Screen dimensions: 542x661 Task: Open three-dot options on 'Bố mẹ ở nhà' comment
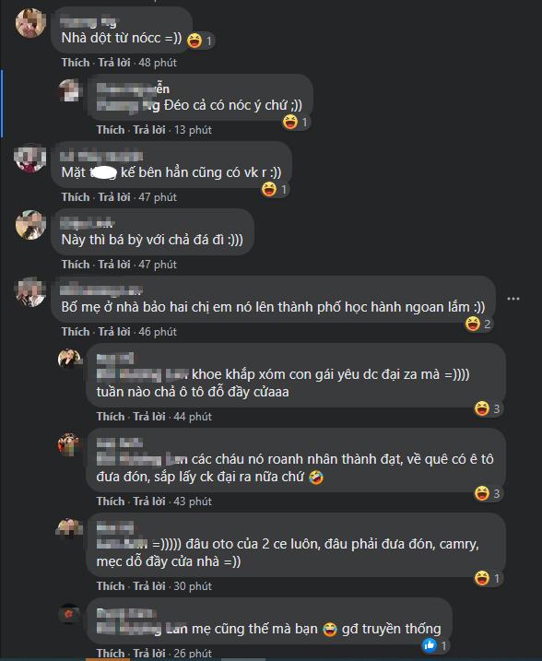(513, 299)
